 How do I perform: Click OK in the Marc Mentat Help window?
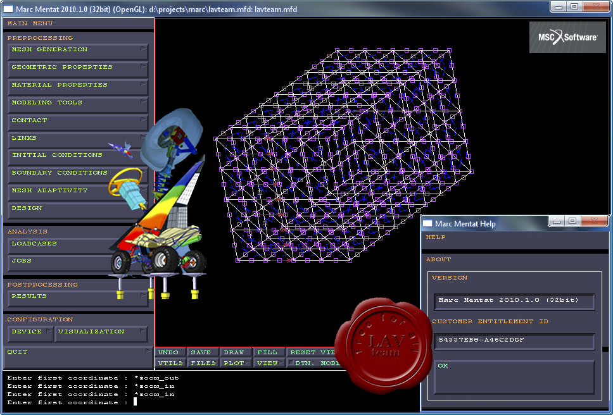click(x=514, y=377)
